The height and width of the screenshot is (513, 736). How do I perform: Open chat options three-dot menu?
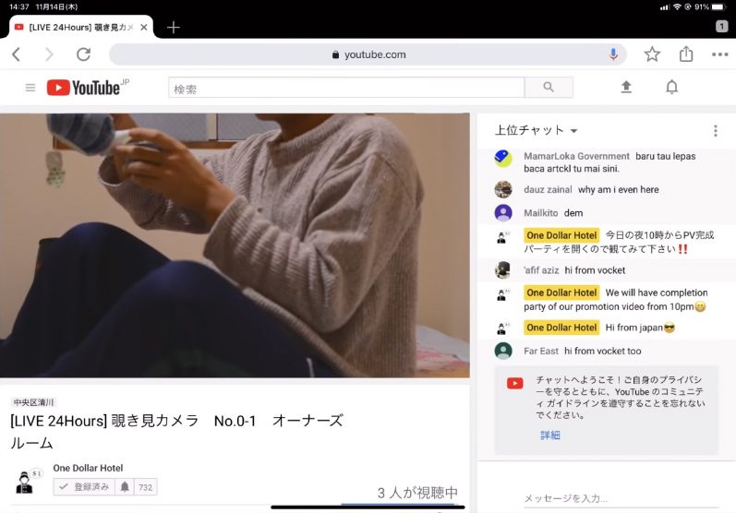[716, 131]
